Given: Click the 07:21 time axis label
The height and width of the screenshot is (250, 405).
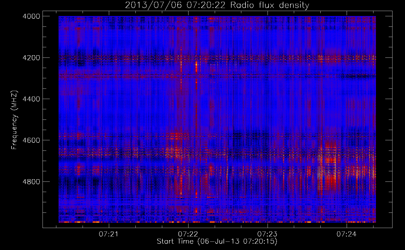Looking at the screenshot, I should (109, 234).
